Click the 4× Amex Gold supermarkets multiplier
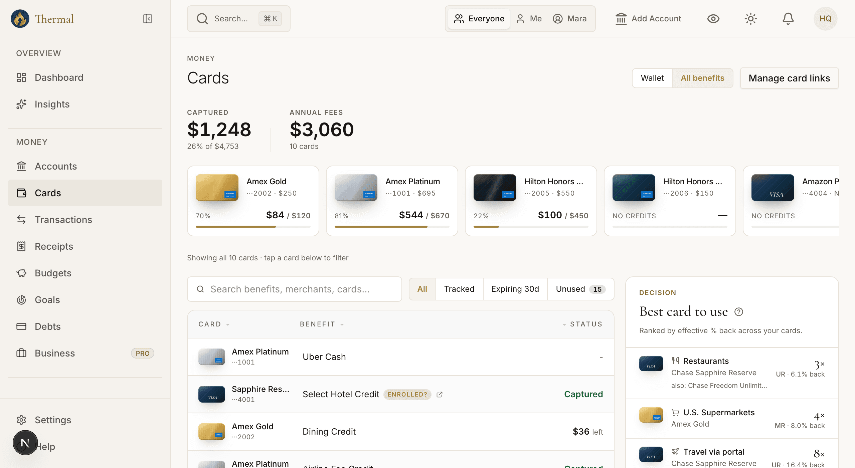The height and width of the screenshot is (468, 855). tap(819, 416)
